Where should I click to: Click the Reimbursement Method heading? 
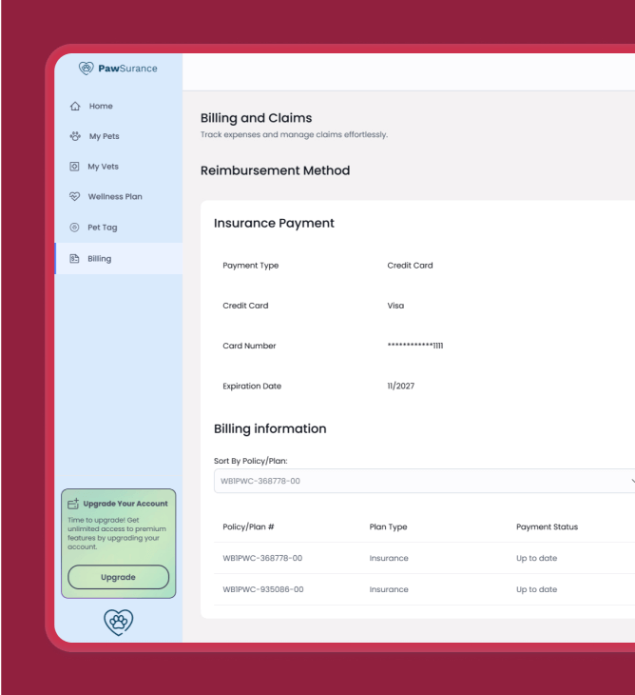276,170
